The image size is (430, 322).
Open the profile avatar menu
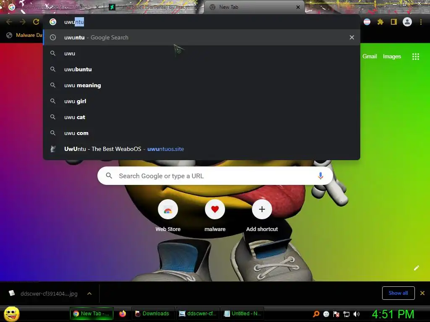[407, 22]
